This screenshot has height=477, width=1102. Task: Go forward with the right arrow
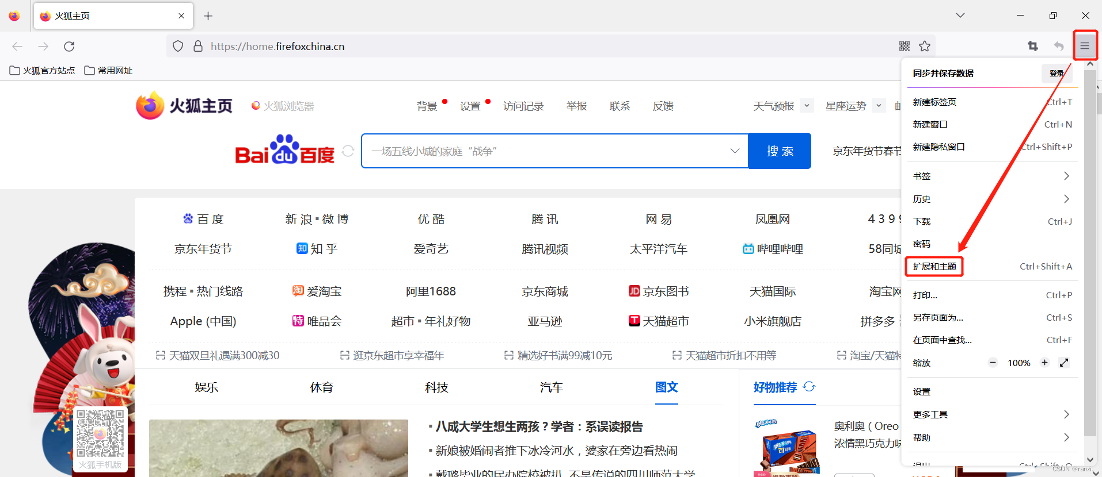(x=43, y=46)
